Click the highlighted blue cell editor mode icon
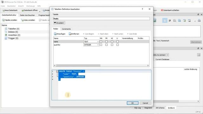The height and width of the screenshot is (114, 203). [x=165, y=20]
